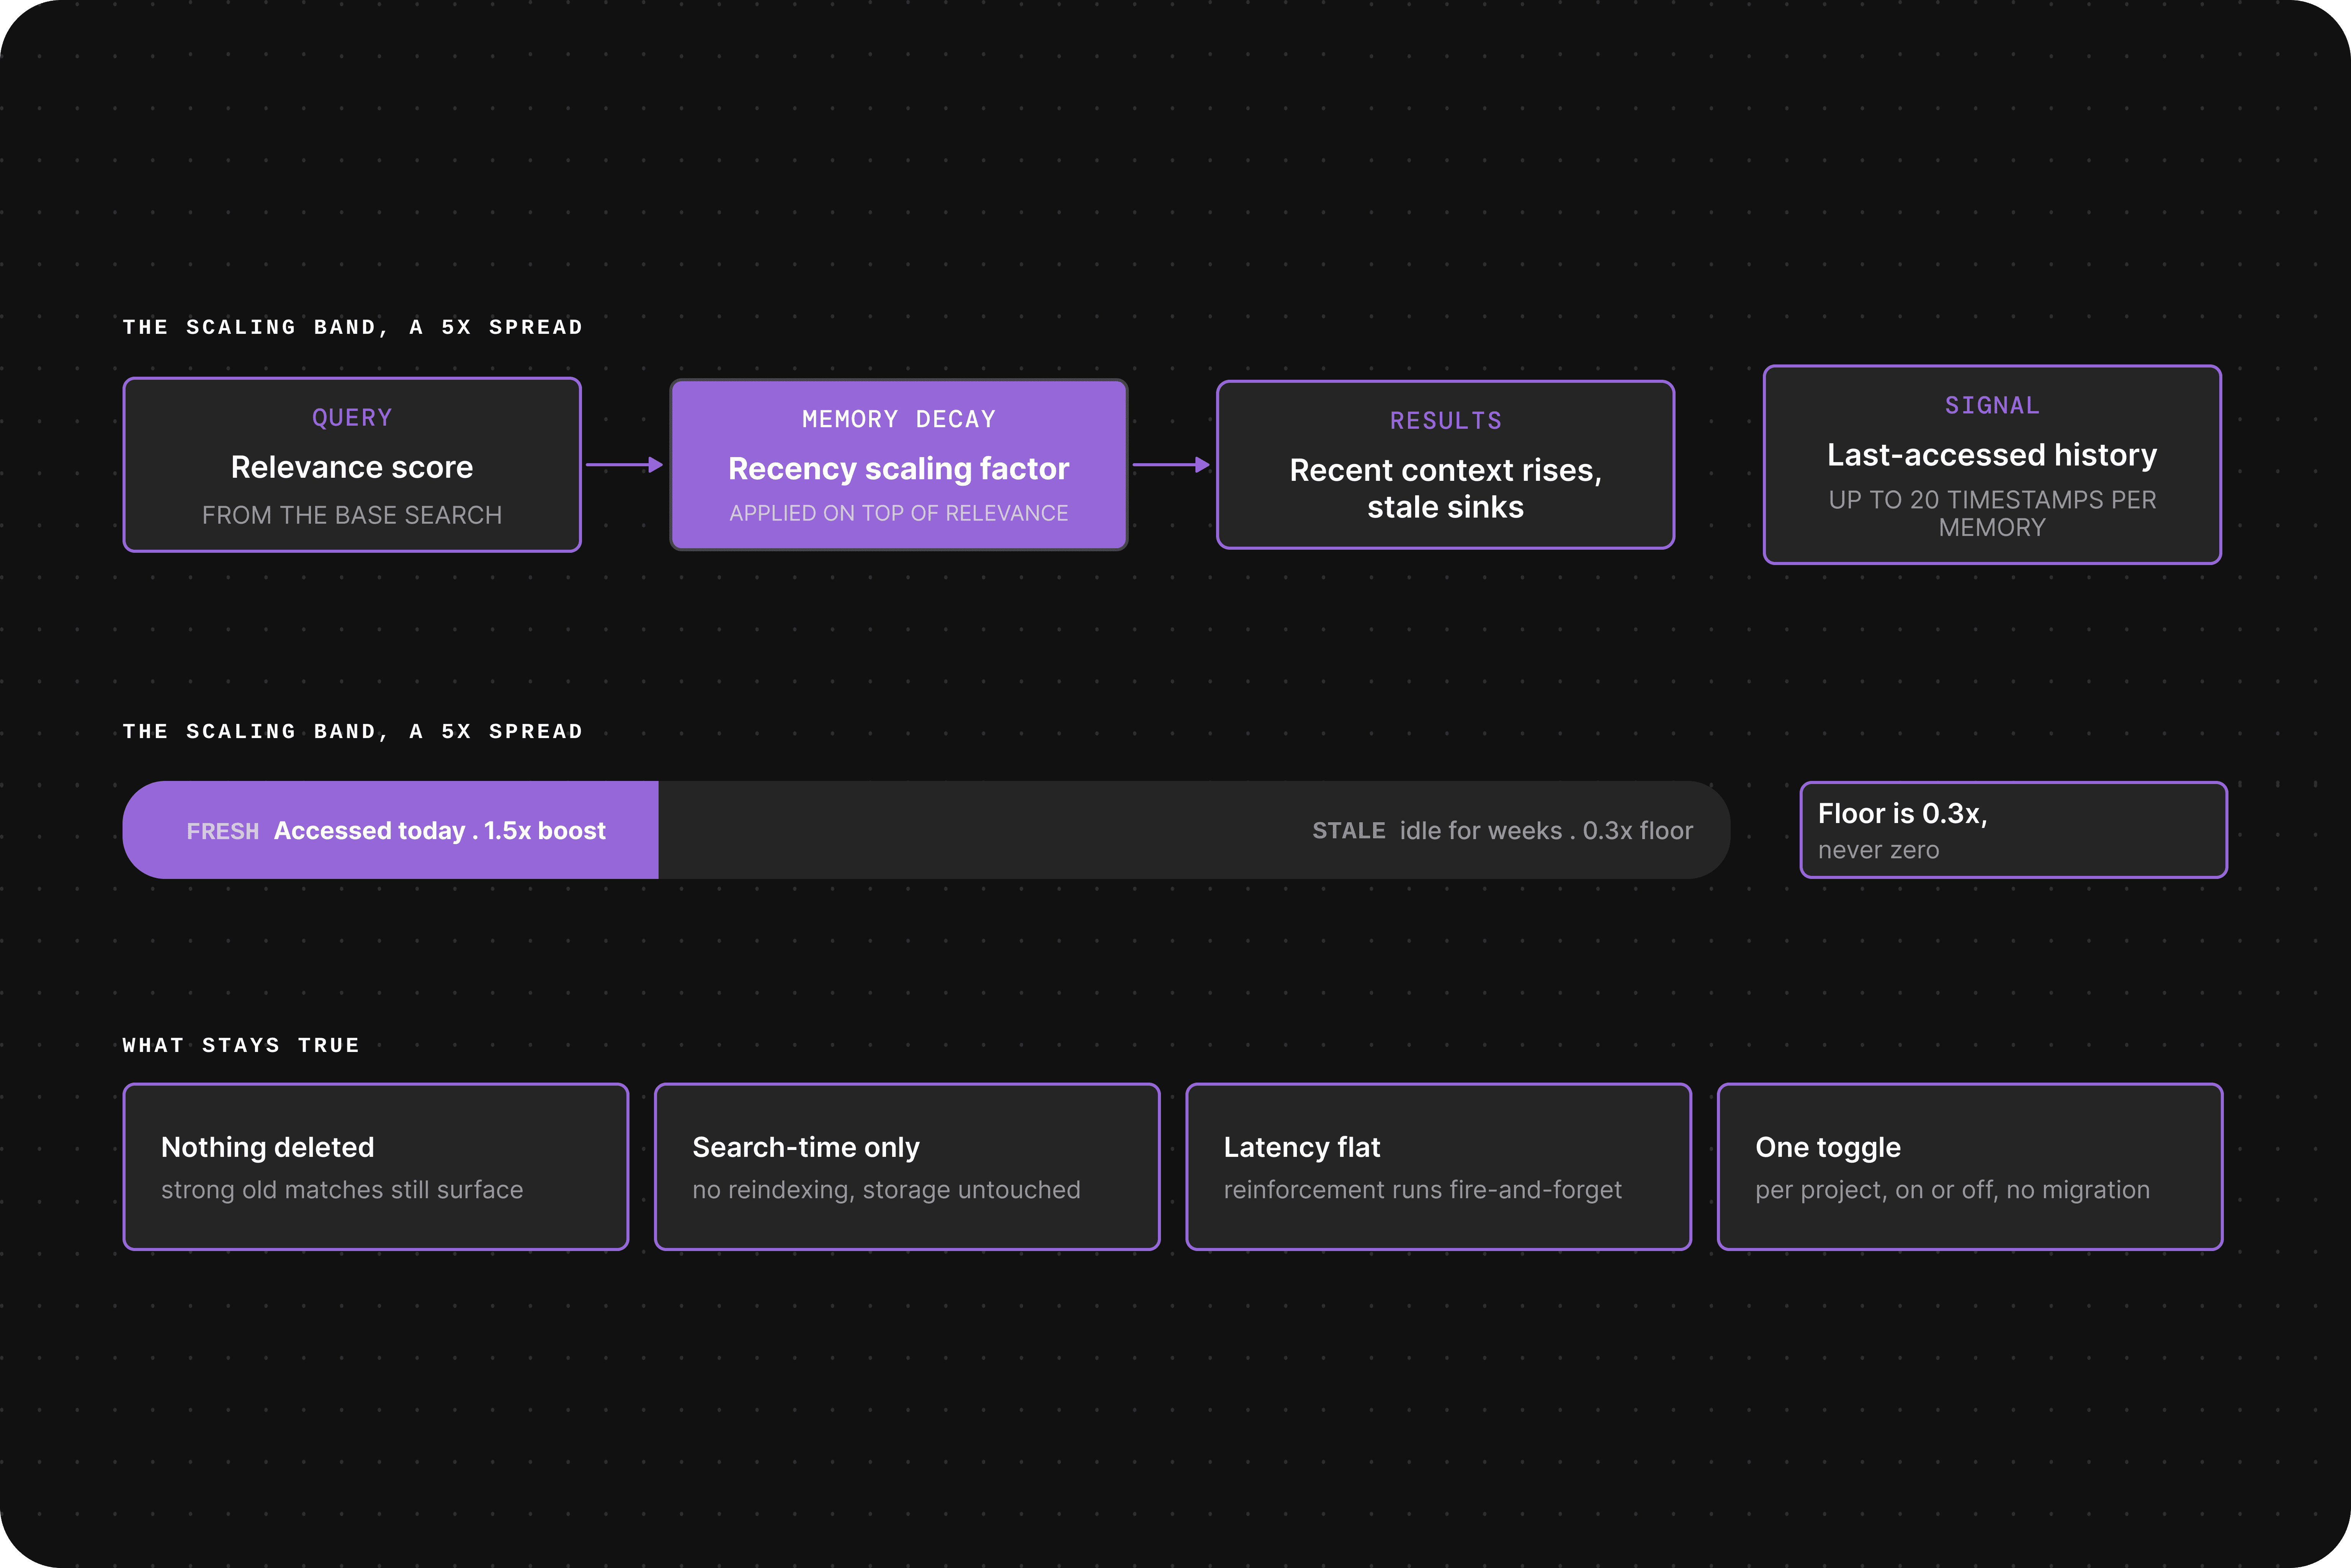
Task: Select the "Relevance score" title
Action: click(x=352, y=467)
